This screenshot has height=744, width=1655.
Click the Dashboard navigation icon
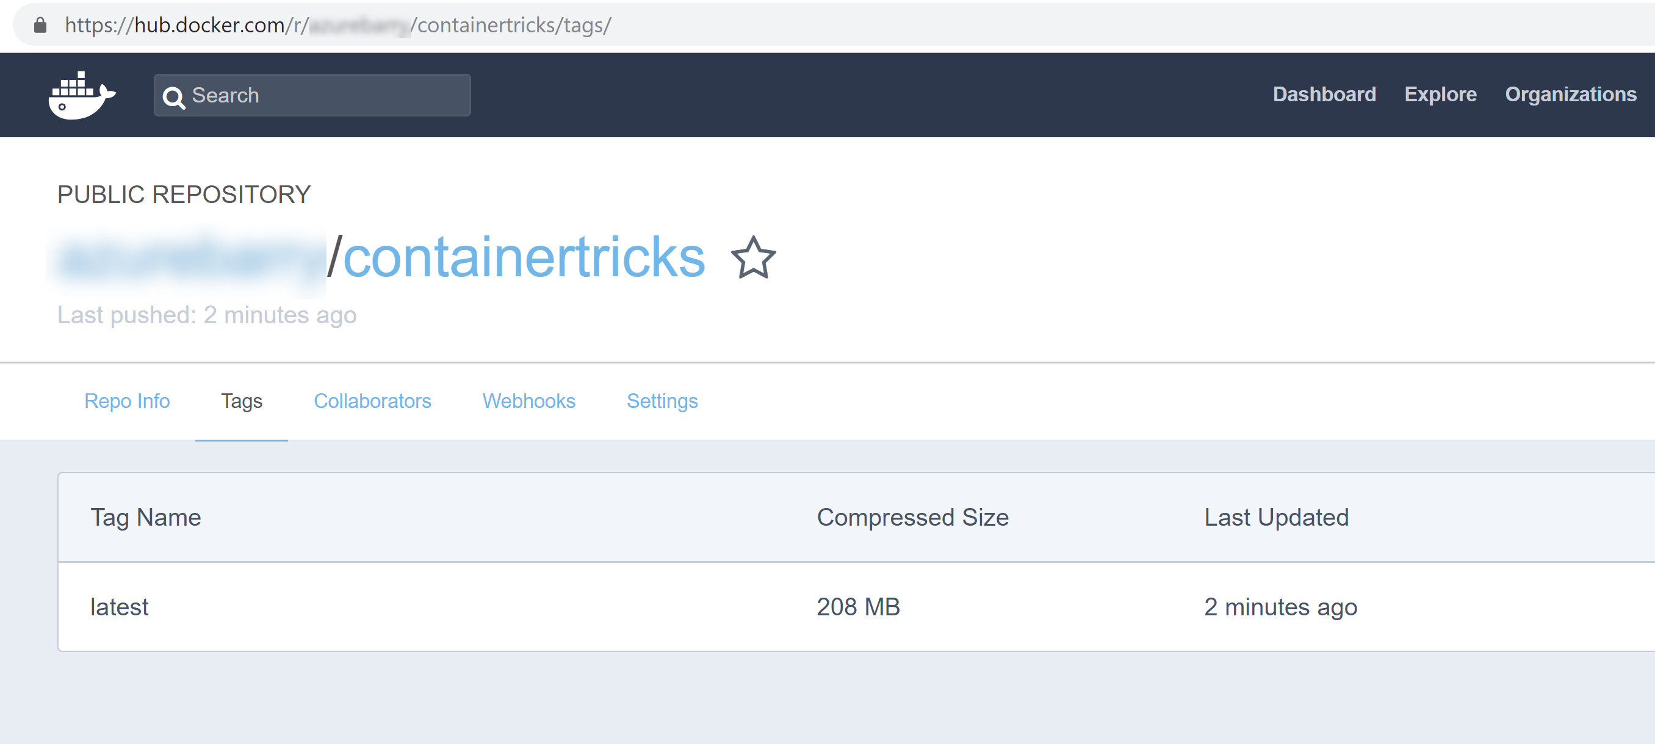1325,94
